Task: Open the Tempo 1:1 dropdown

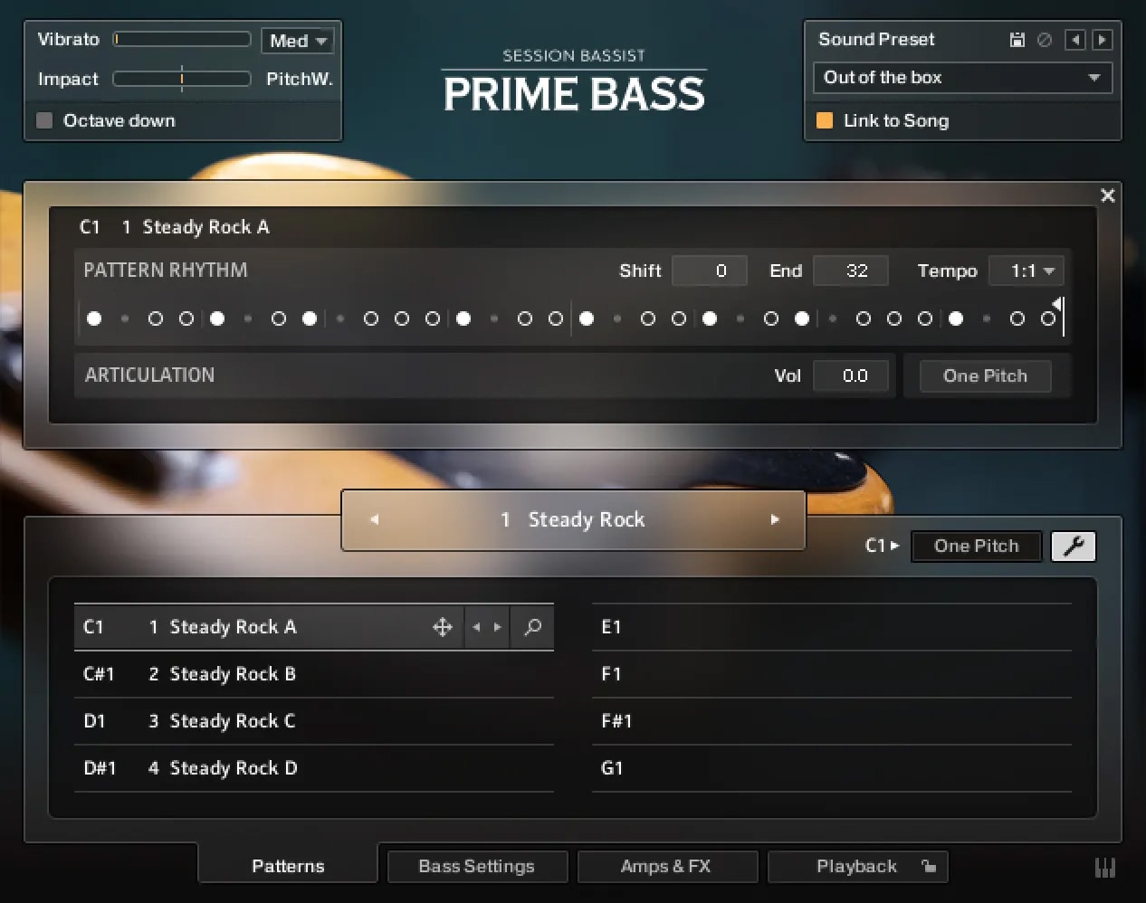Action: pyautogui.click(x=1032, y=271)
